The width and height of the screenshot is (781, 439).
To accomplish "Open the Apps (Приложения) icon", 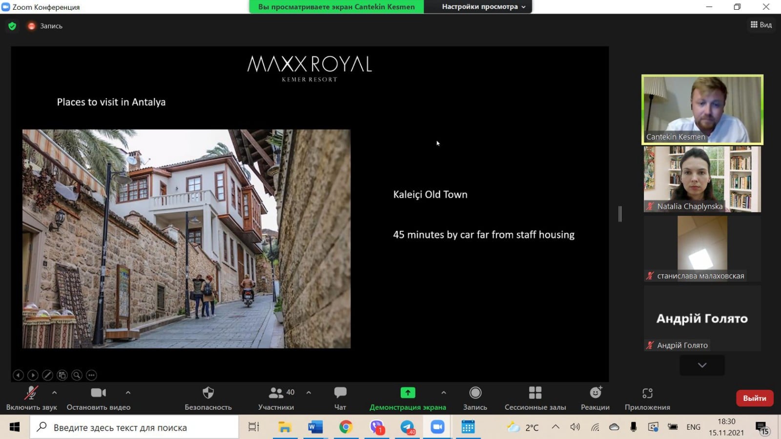I will [647, 393].
